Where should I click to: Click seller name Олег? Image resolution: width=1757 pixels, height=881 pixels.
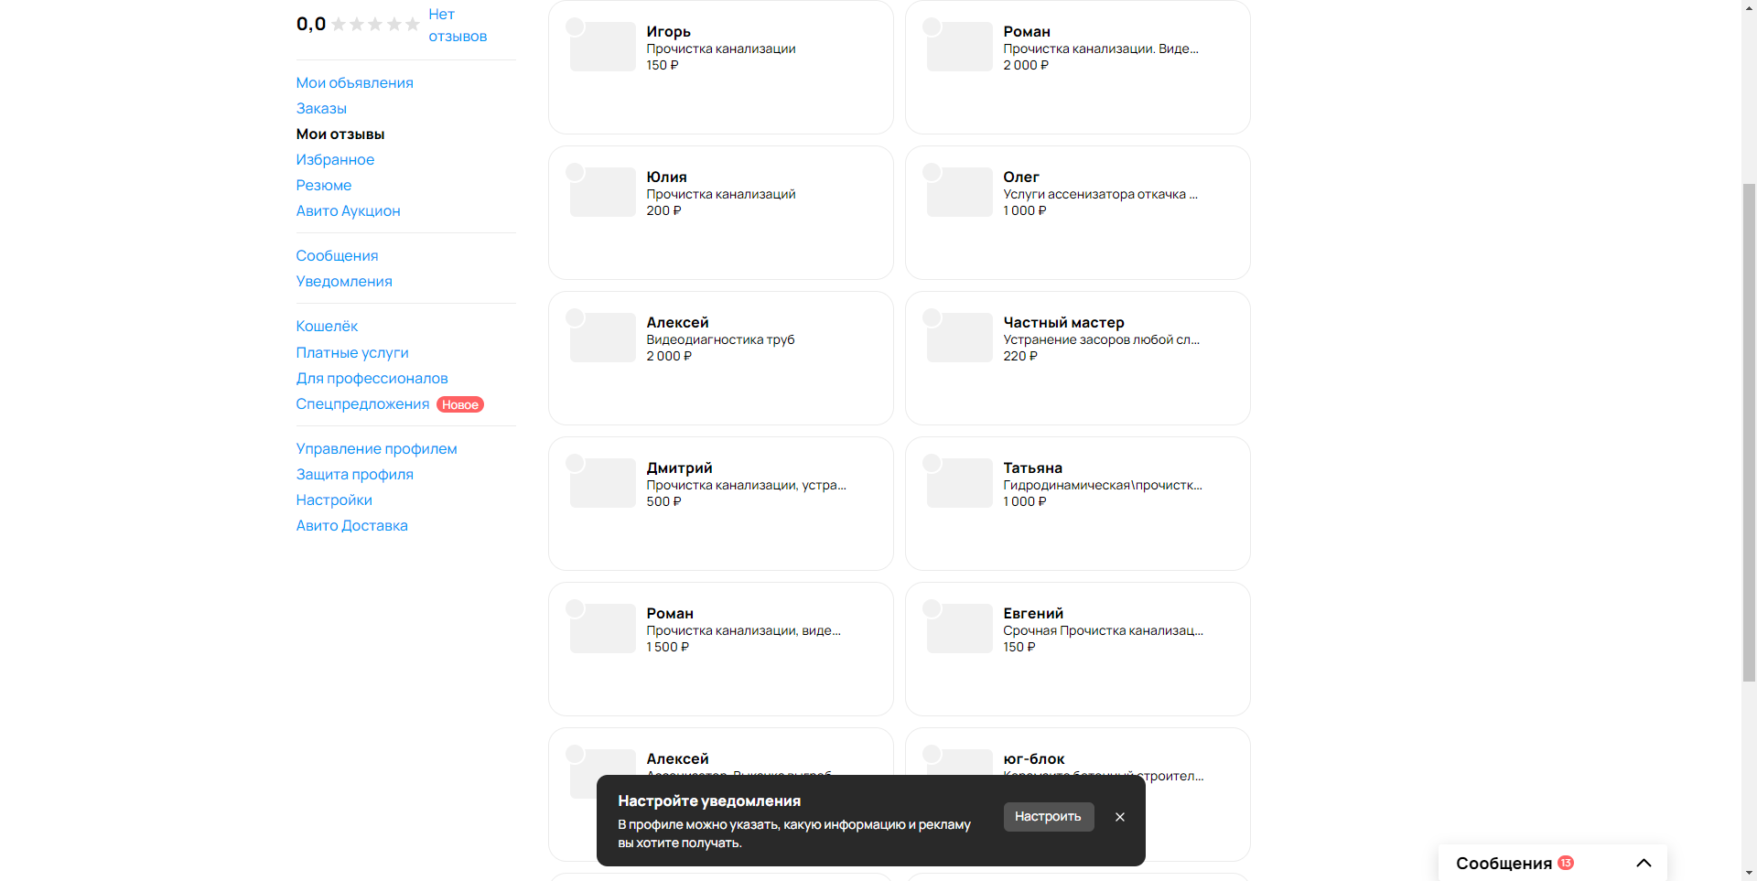(x=1020, y=177)
